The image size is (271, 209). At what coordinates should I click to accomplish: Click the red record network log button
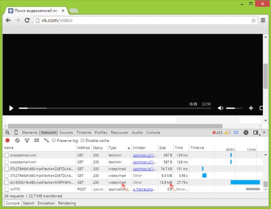(7, 140)
